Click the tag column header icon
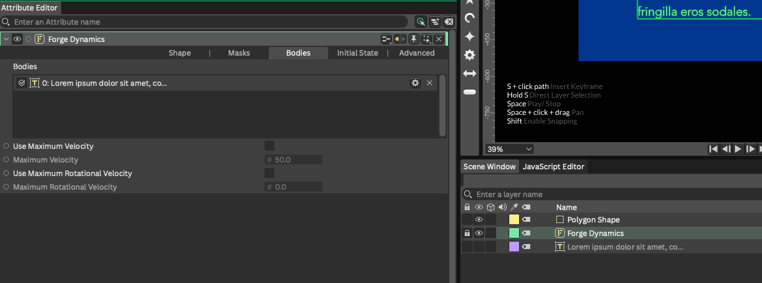762x283 pixels. pos(526,208)
